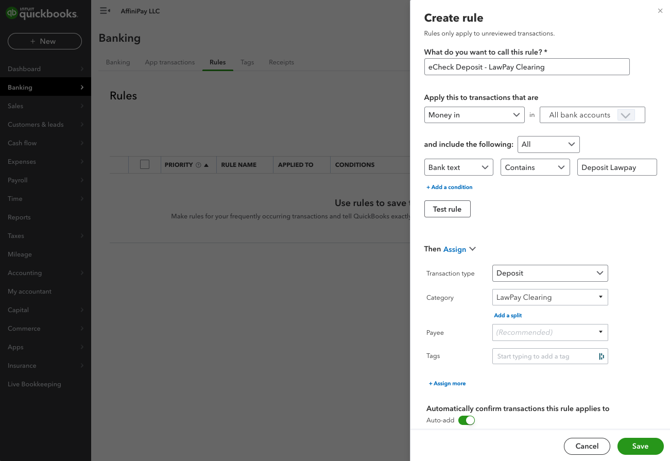The image size is (670, 461).
Task: Click the Add a condition link
Action: click(449, 187)
